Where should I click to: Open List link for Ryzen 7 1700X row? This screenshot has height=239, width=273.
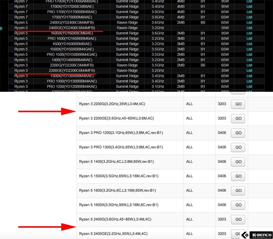click(x=249, y=7)
